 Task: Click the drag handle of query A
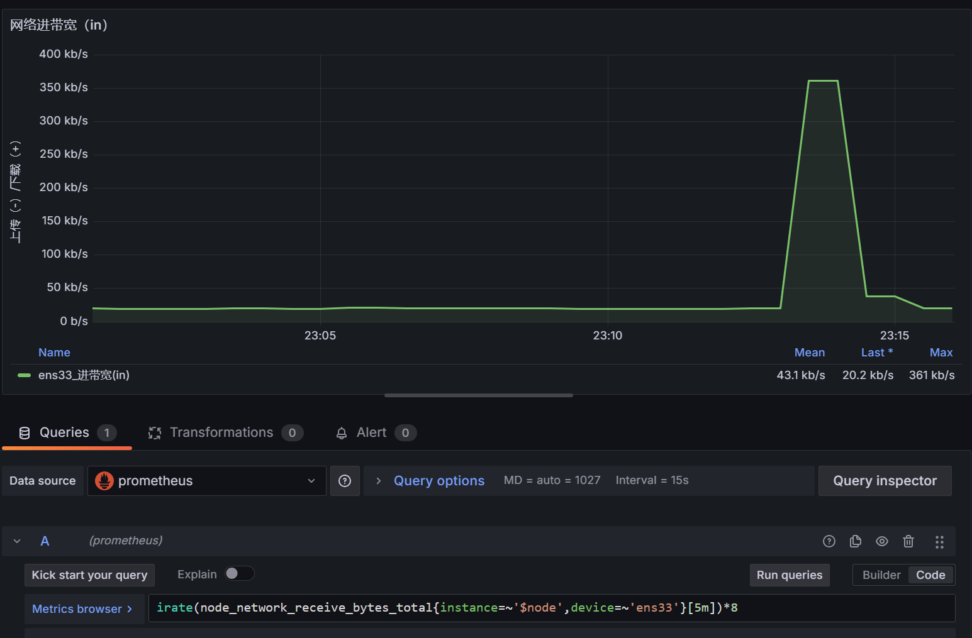tap(939, 542)
